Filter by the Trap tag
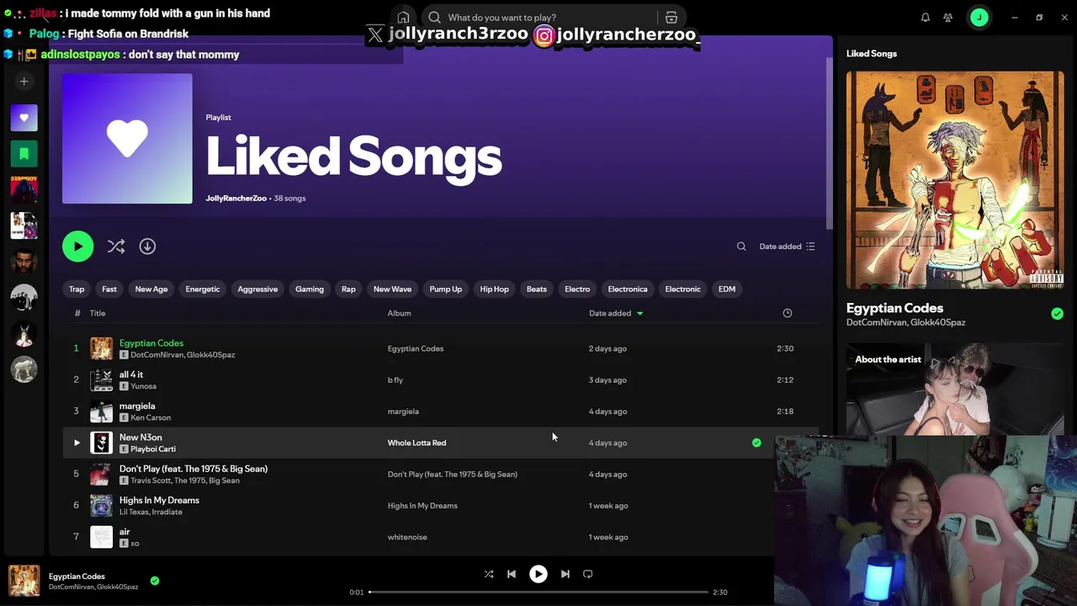 (77, 289)
